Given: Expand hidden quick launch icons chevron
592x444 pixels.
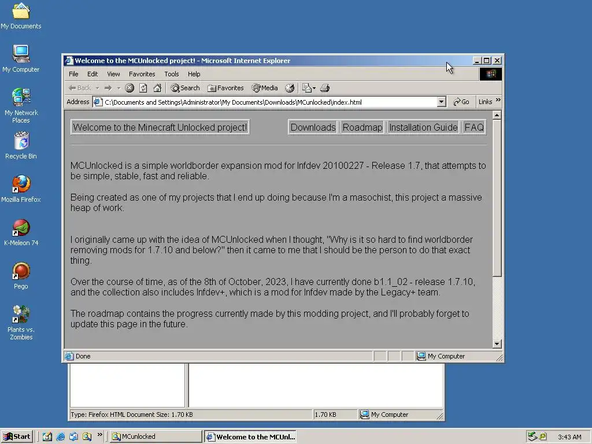Looking at the screenshot, I should 99,435.
